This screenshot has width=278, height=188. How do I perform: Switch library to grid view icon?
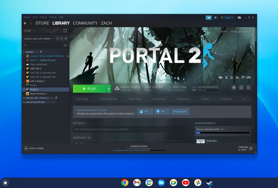pyautogui.click(x=65, y=31)
